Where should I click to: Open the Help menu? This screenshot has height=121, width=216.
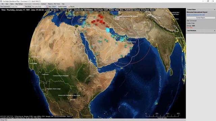coord(63,4)
